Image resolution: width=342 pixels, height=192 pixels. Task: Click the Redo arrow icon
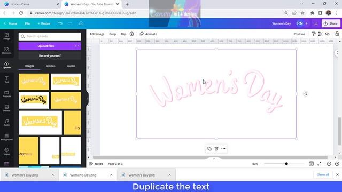(70, 23)
